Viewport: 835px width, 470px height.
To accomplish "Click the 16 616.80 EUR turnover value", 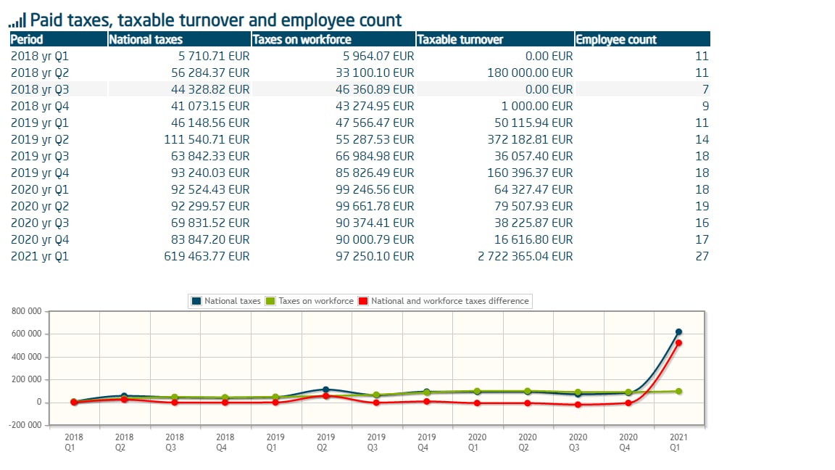I will 533,240.
